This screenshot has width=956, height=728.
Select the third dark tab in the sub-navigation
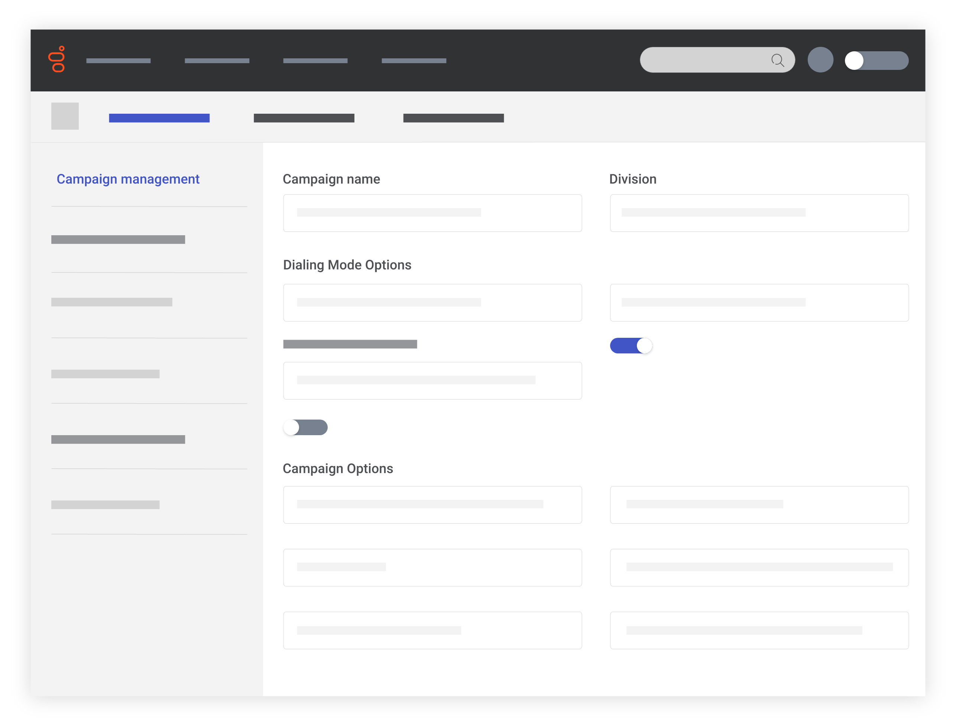[x=453, y=117]
